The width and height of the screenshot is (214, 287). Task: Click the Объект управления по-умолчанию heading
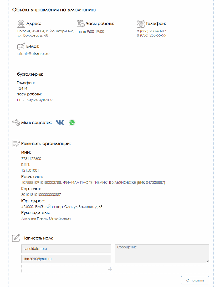54,9
